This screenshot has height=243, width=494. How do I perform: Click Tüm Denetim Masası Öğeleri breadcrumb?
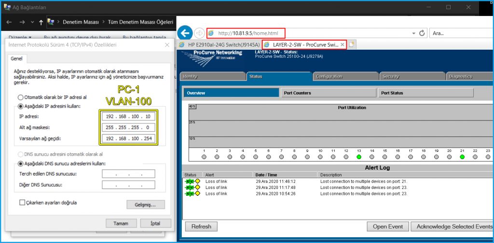click(140, 22)
